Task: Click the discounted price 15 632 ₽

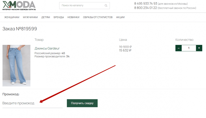Action: point(125,50)
